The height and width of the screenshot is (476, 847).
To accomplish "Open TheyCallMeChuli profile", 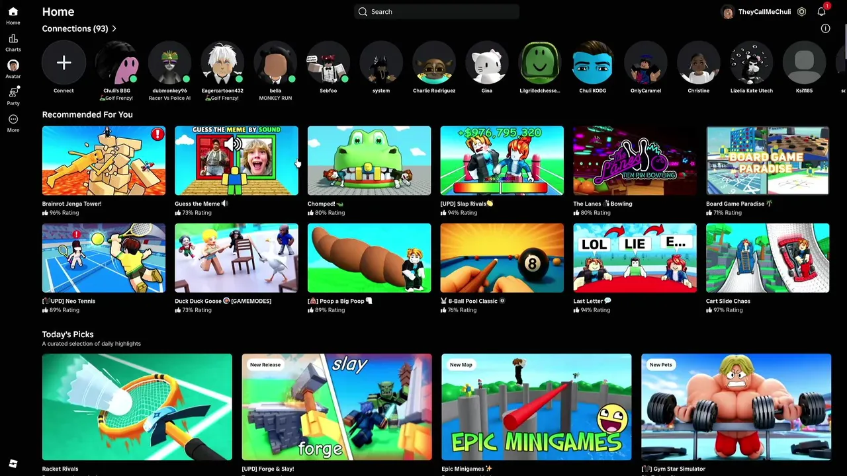I will 764,12.
